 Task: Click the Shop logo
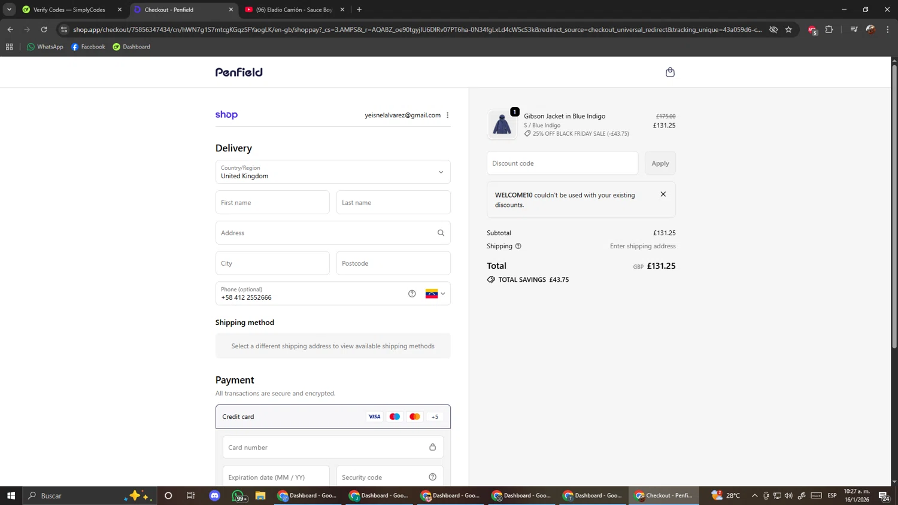coord(226,115)
